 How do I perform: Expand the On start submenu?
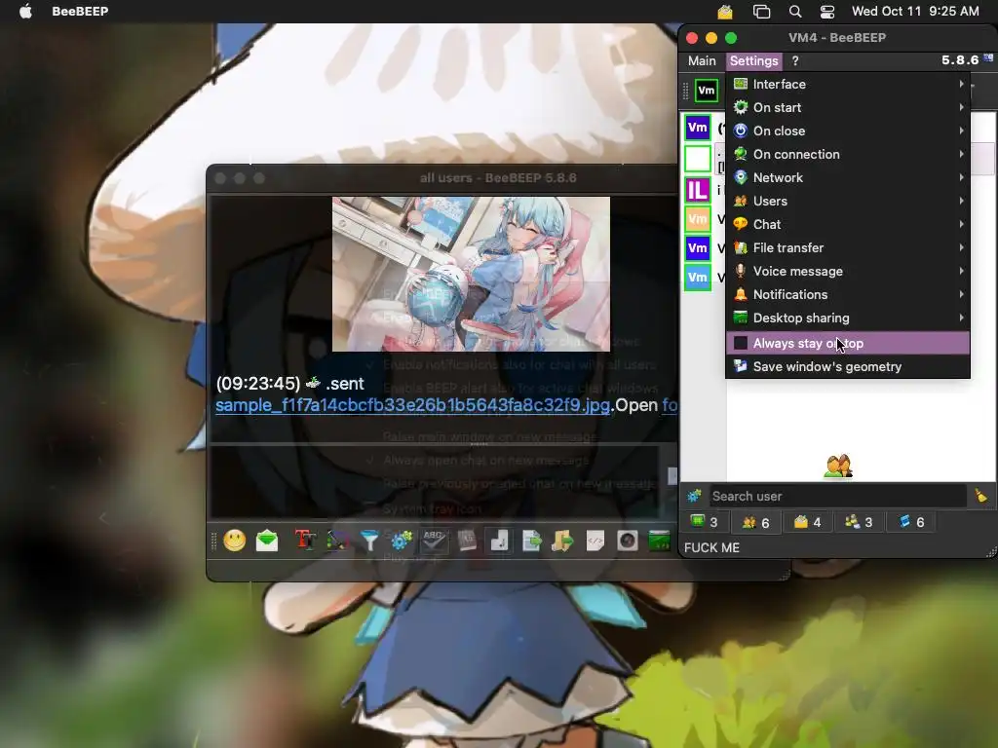click(848, 107)
